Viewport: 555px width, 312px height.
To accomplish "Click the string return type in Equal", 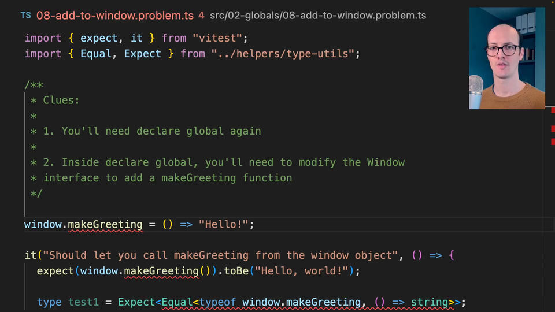I will click(429, 302).
